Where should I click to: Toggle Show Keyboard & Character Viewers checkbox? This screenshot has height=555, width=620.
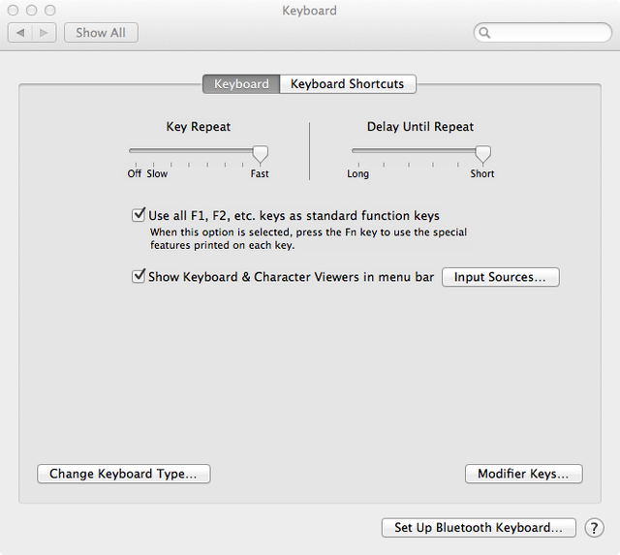[x=139, y=277]
